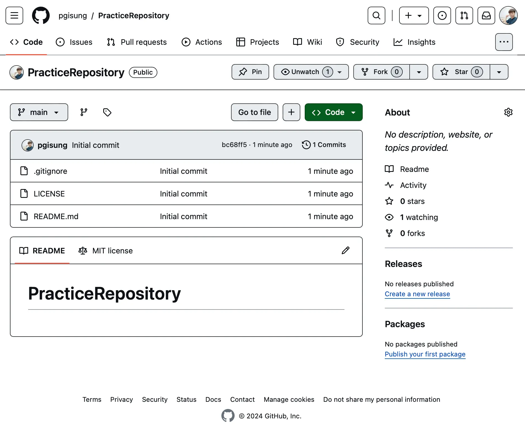Image resolution: width=525 pixels, height=425 pixels.
Task: Click pgisung avatar in commit row
Action: (x=28, y=145)
